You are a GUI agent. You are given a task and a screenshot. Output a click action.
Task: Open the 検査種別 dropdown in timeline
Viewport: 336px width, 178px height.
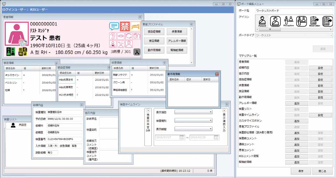coord(193,121)
